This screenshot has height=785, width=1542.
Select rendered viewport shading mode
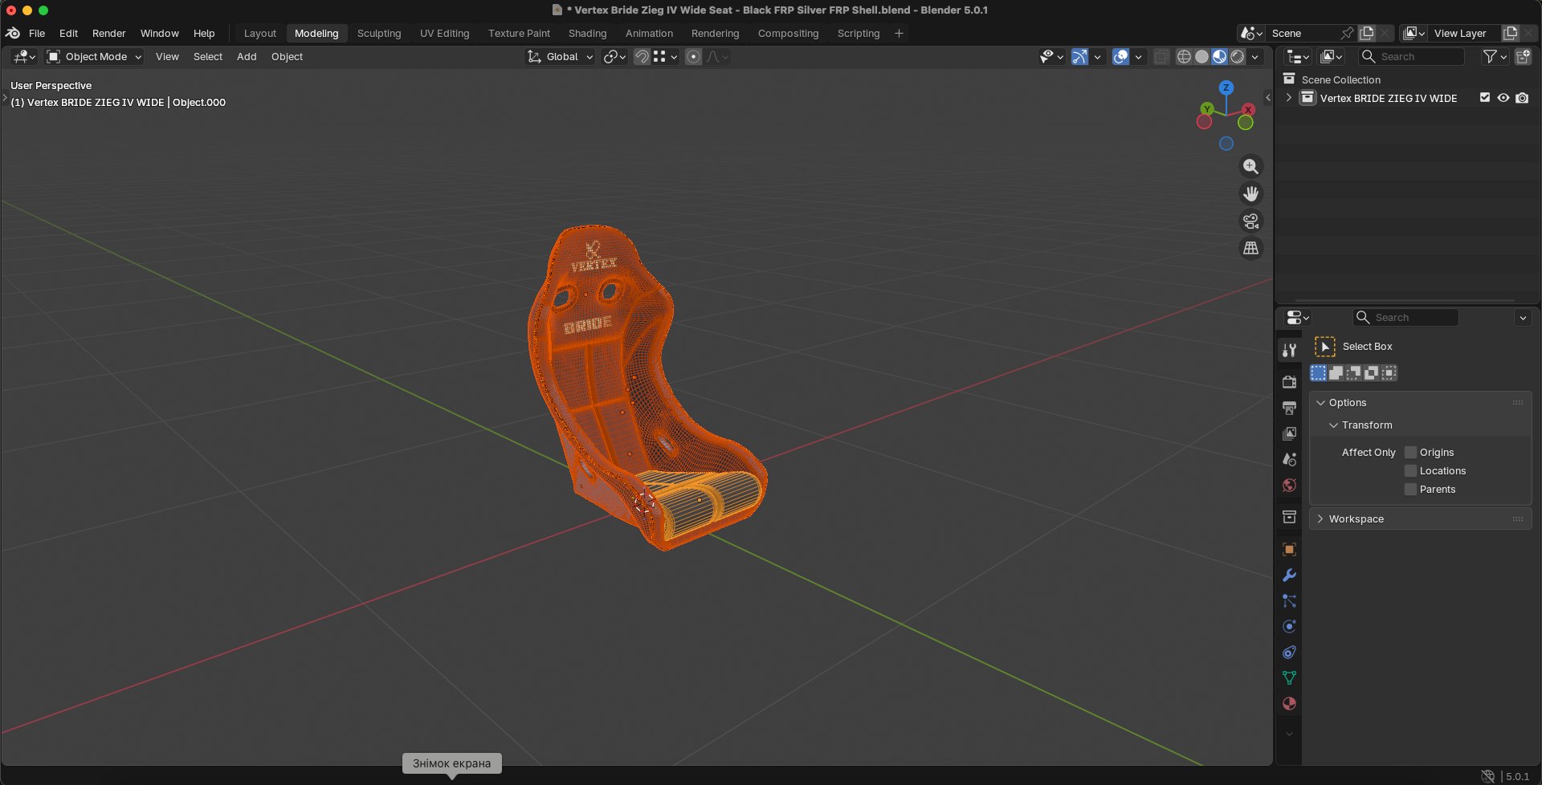click(1238, 57)
